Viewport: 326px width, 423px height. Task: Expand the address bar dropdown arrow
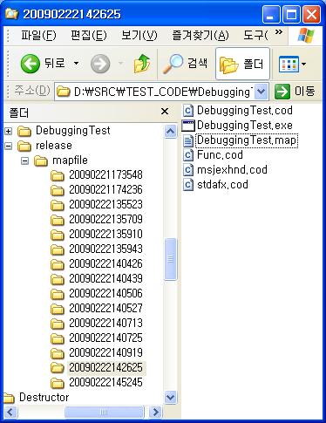pyautogui.click(x=261, y=92)
